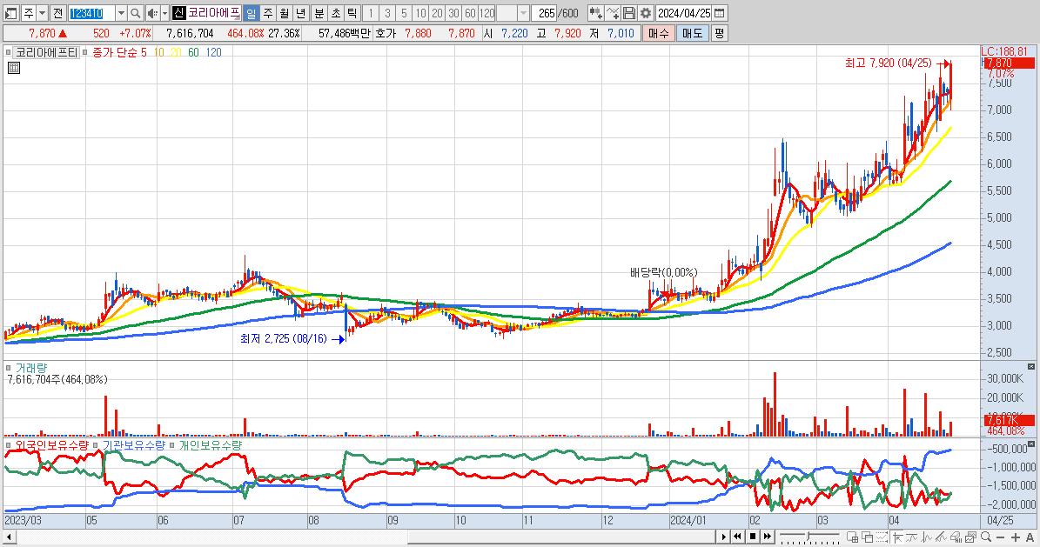The width and height of the screenshot is (1040, 547).
Task: Click the 전 button in toolbar
Action: pyautogui.click(x=57, y=13)
